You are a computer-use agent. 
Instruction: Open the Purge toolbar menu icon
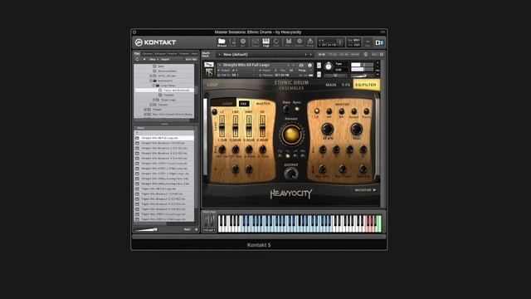click(x=309, y=42)
